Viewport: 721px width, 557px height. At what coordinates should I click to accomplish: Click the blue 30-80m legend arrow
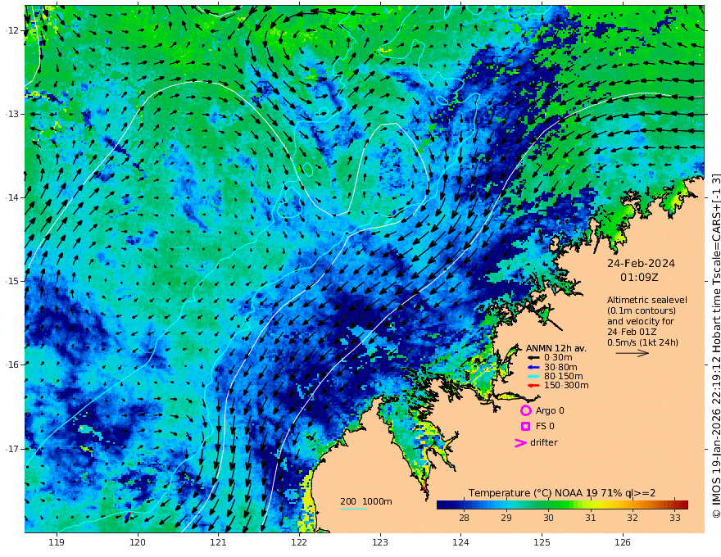pyautogui.click(x=533, y=367)
